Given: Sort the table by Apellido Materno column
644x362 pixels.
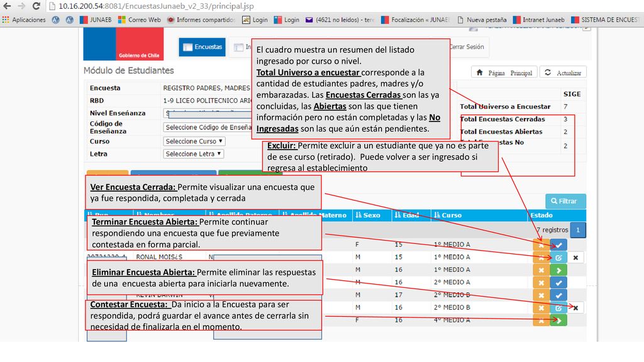Looking at the screenshot, I should (314, 215).
